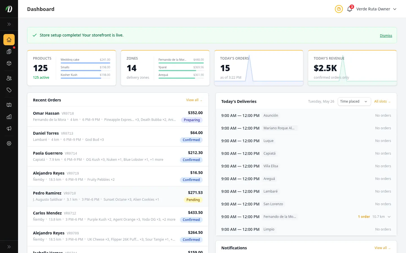406x253 pixels.
Task: Open the Today's Orders card showing 15
Action: coord(259,68)
